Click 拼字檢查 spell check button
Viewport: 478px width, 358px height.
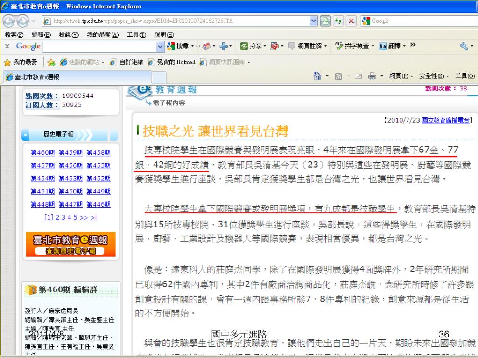[x=352, y=46]
